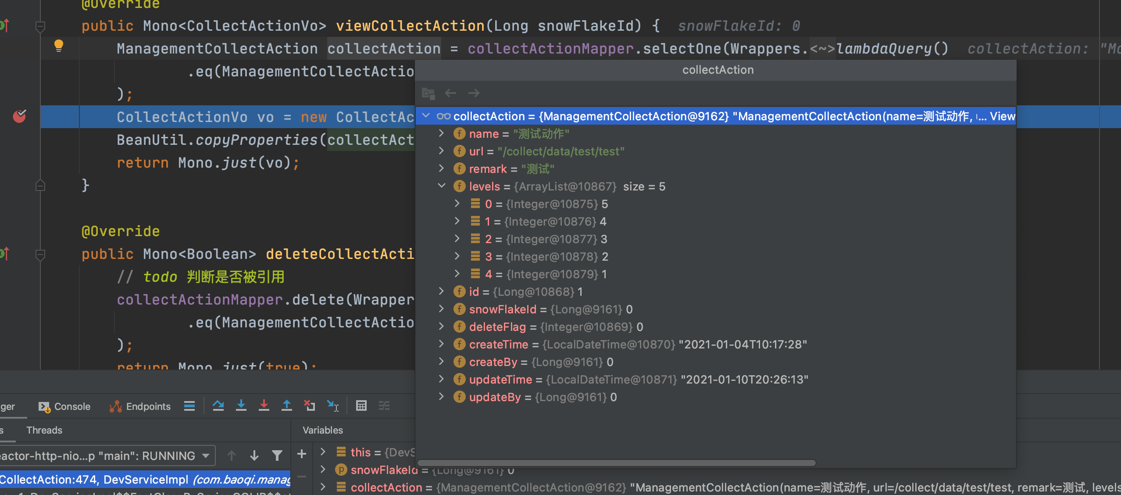Image resolution: width=1121 pixels, height=495 pixels.
Task: Step into the method call
Action: click(x=242, y=406)
